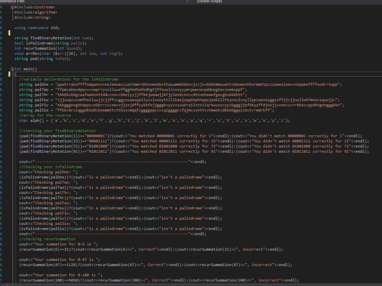Image resolution: width=382 pixels, height=286 pixels.
Task: Click the isPalindrome(palFou) ternary line
Action: [x=121, y=208]
